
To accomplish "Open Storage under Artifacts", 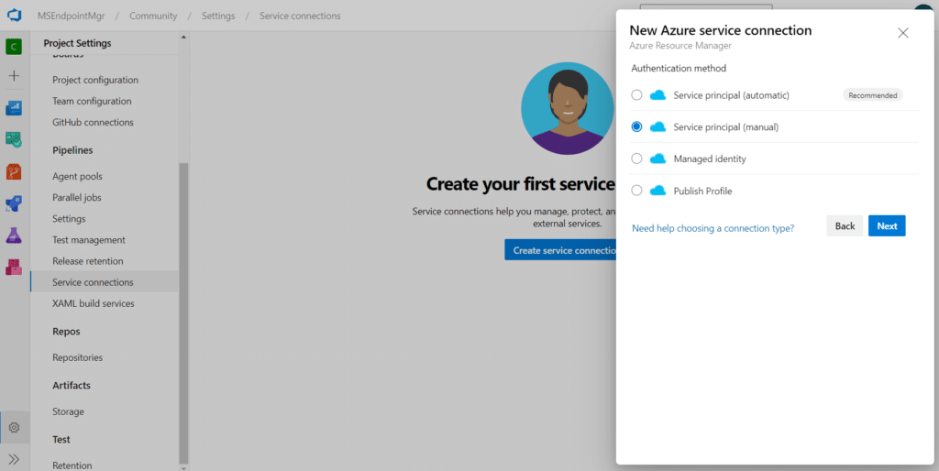I will click(68, 411).
